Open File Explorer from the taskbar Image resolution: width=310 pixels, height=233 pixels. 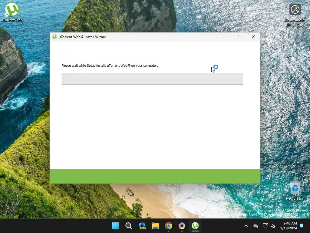155,226
